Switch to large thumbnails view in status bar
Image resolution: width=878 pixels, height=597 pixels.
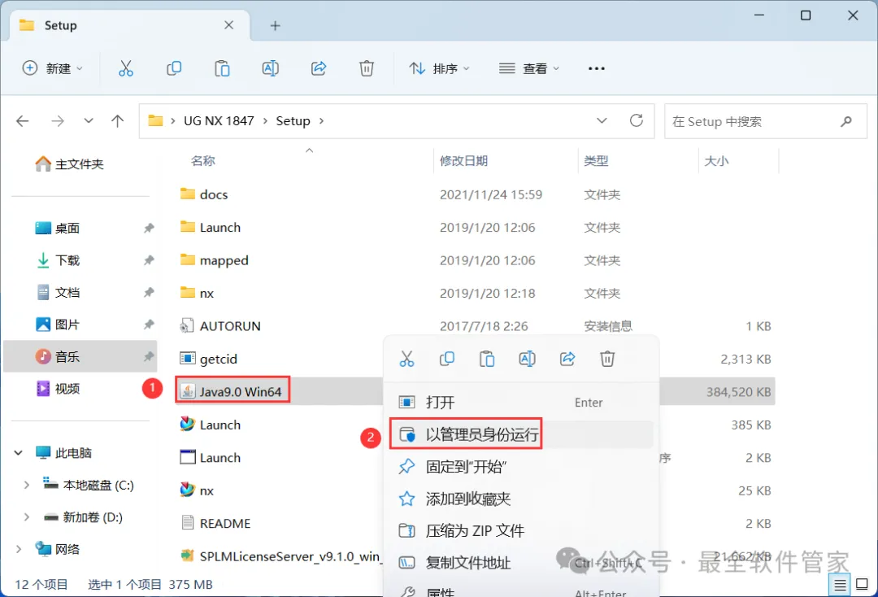point(863,585)
